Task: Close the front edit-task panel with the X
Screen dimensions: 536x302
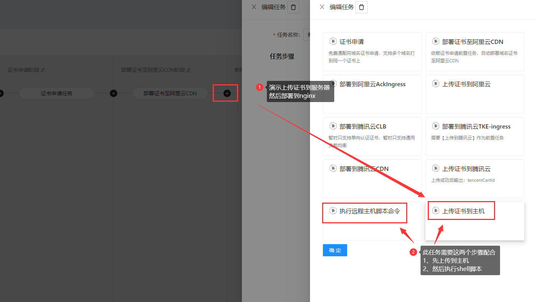Action: point(322,7)
